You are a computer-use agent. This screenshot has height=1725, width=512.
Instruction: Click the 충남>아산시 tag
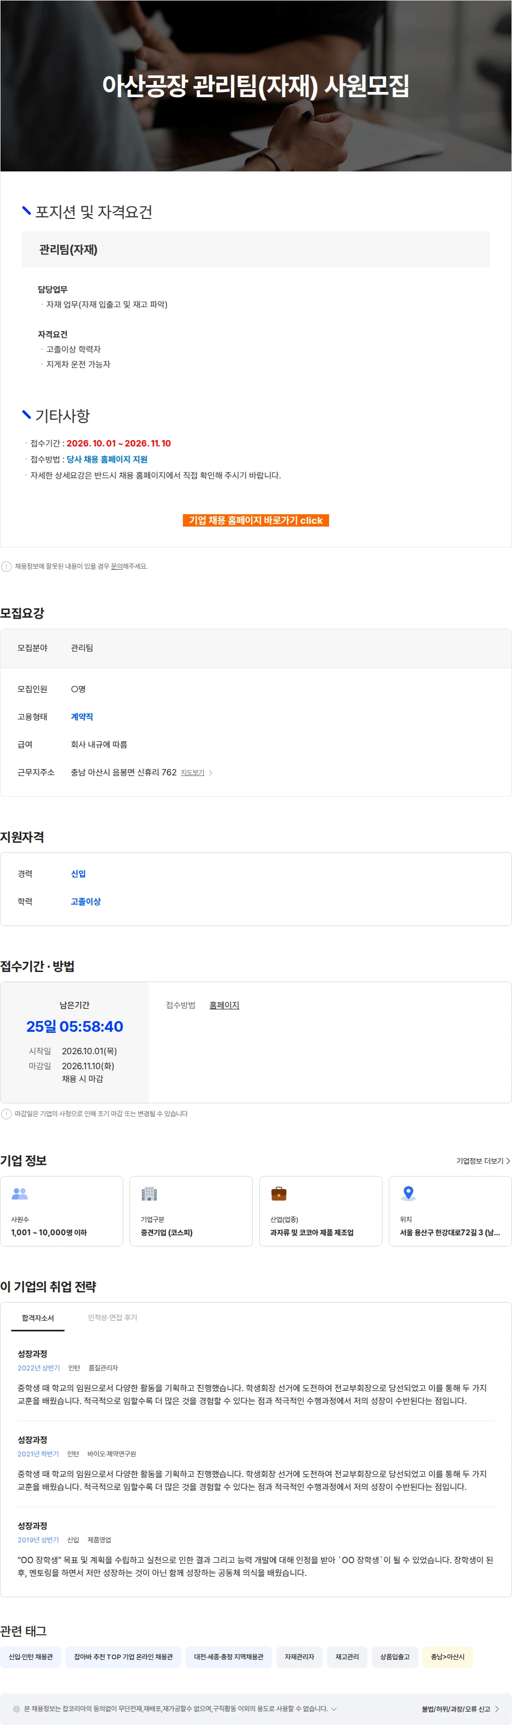(447, 1656)
